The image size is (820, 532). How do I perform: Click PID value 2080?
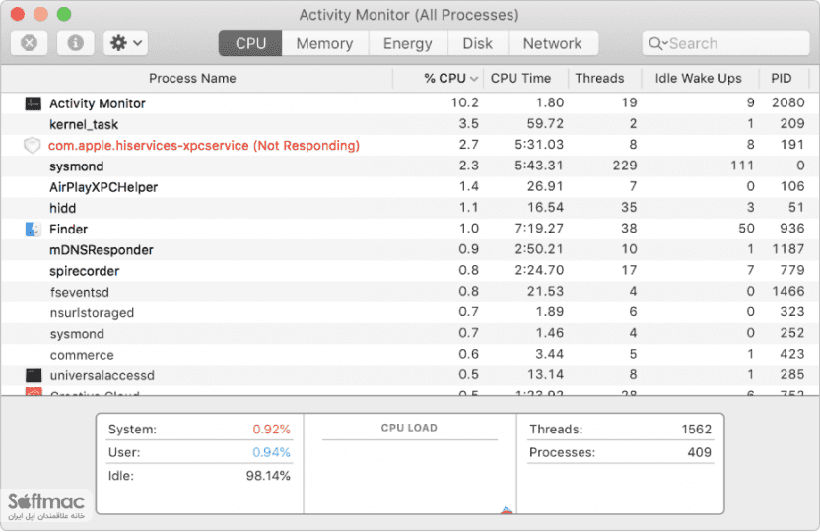tap(788, 102)
